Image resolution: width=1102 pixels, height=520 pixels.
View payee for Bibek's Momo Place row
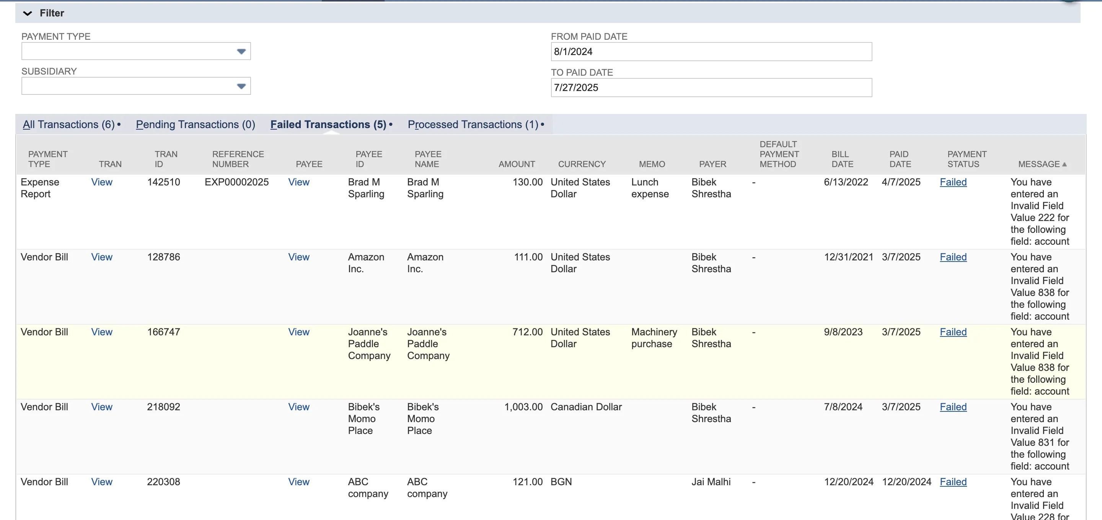point(298,407)
